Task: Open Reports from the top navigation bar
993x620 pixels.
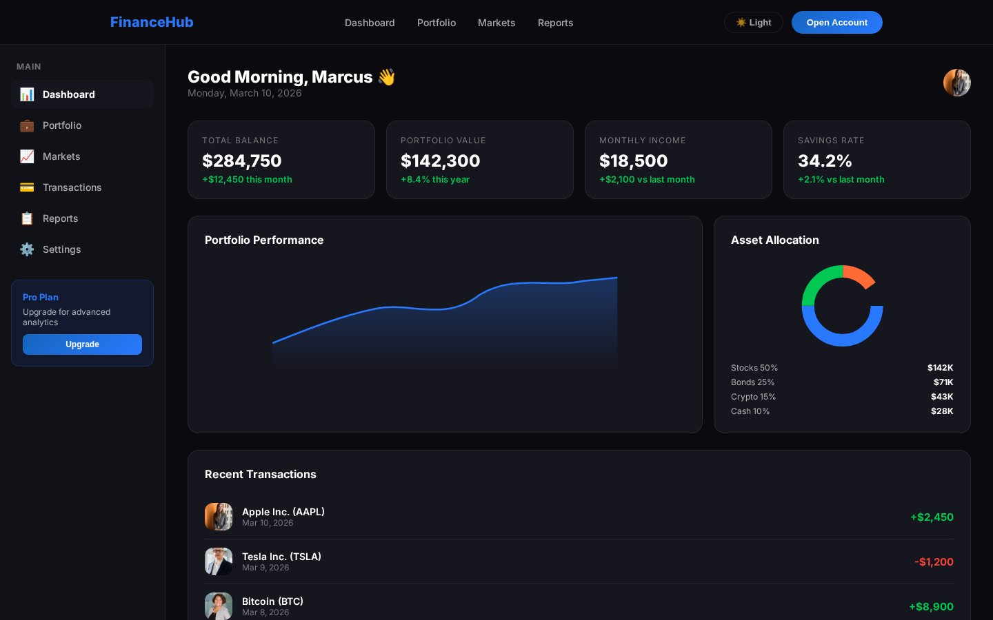Action: click(x=555, y=23)
